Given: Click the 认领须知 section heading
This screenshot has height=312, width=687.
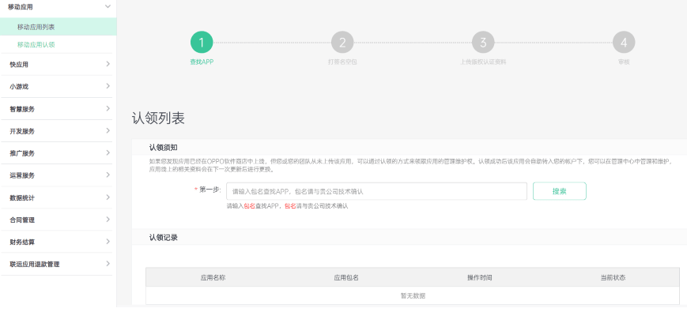Looking at the screenshot, I should pos(164,148).
